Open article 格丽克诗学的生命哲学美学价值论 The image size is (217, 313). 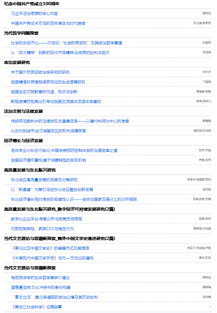(x=40, y=278)
